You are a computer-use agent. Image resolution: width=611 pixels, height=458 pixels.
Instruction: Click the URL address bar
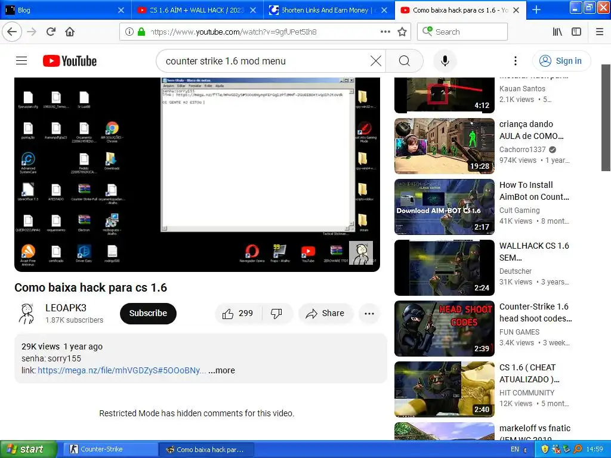tap(265, 32)
